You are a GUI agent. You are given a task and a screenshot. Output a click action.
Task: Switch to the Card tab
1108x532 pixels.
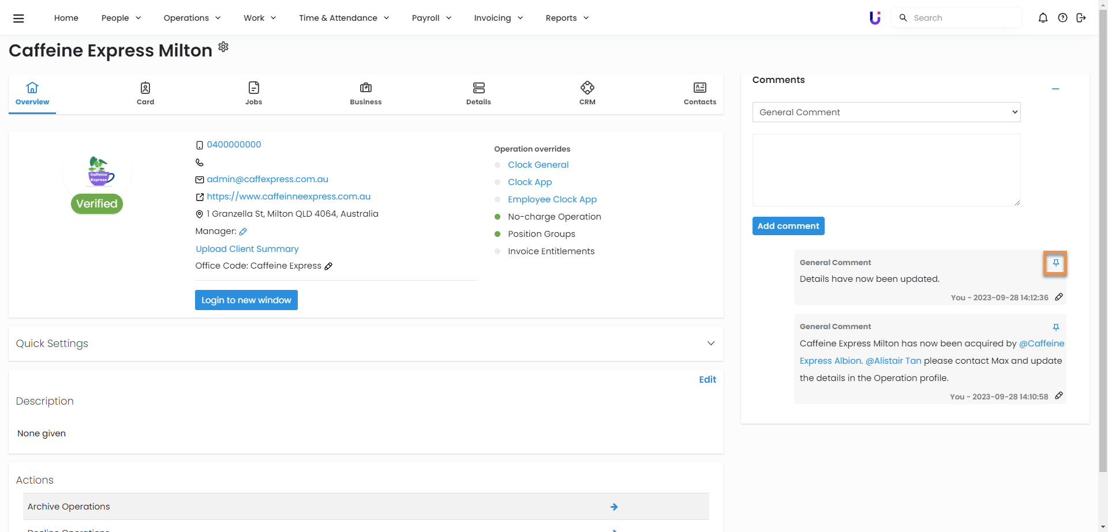click(x=145, y=94)
